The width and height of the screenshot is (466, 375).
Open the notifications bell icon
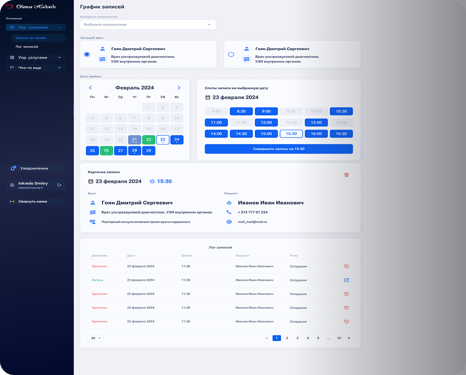click(x=13, y=168)
